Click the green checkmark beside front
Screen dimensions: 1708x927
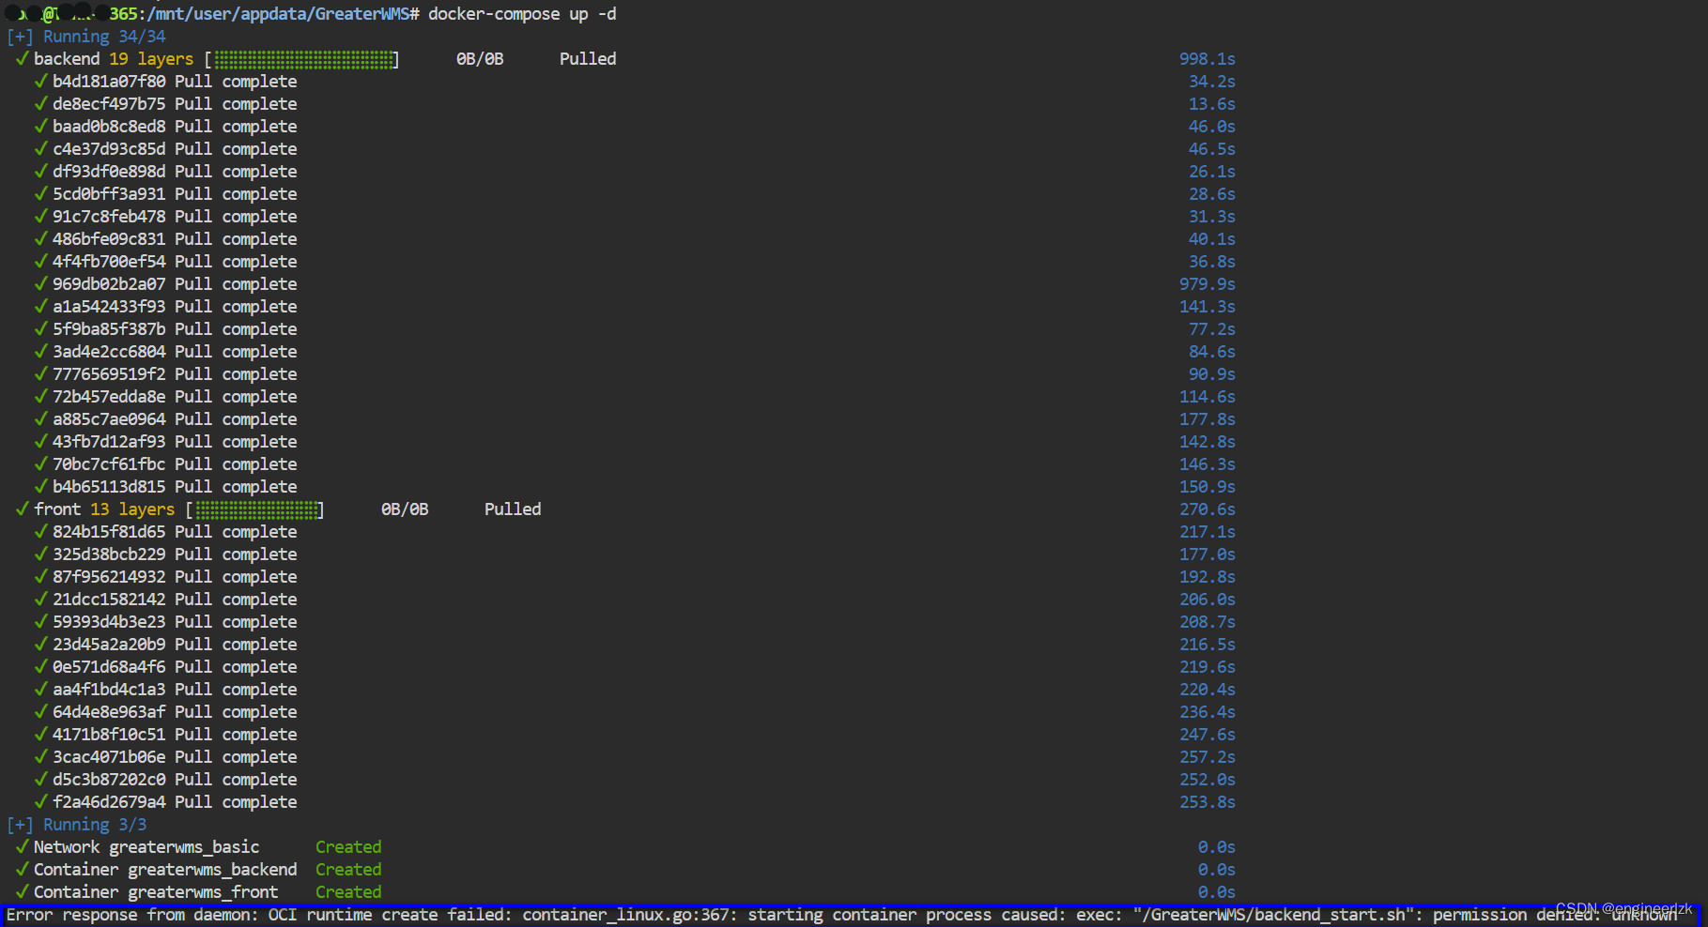(x=22, y=509)
